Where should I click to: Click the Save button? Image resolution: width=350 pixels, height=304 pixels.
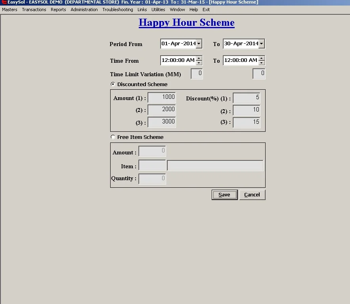coord(224,195)
